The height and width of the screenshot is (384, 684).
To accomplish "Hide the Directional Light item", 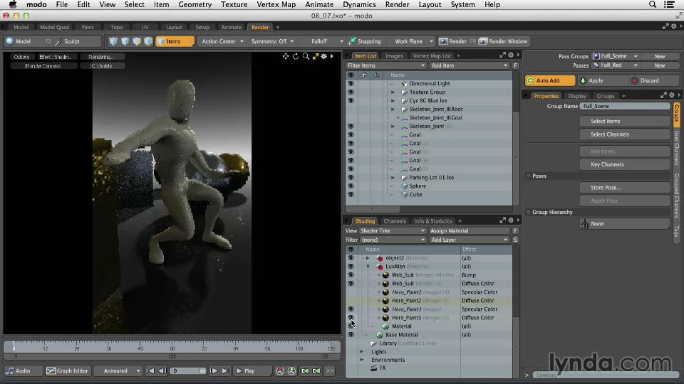I will tap(350, 83).
